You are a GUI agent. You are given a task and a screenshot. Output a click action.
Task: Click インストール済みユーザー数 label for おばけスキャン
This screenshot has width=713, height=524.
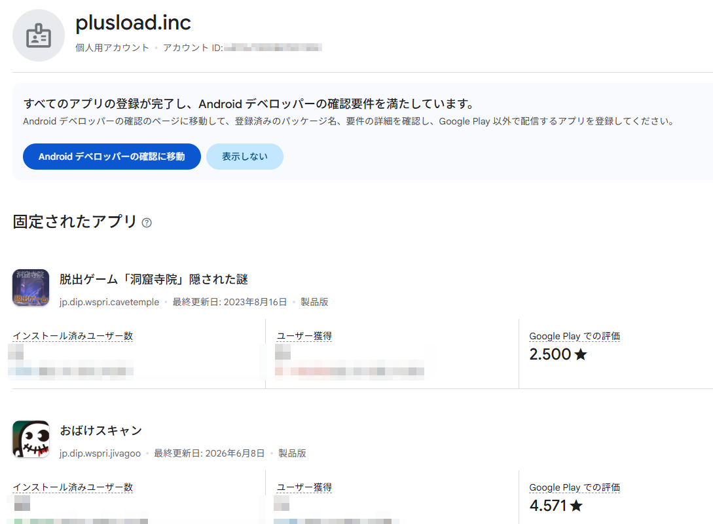(x=73, y=487)
